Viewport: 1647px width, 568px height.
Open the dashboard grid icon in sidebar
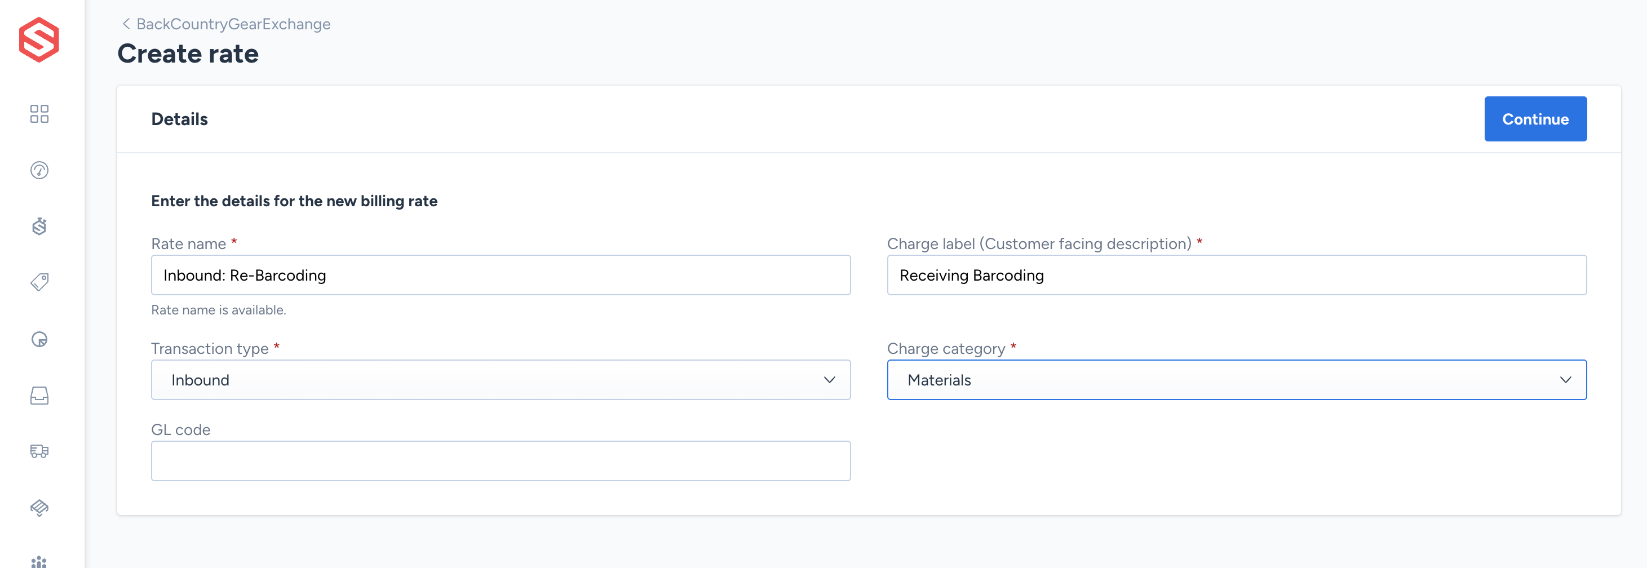(x=39, y=114)
